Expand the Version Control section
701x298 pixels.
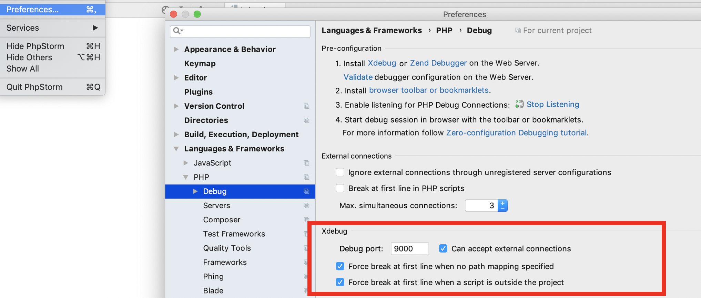(x=176, y=106)
